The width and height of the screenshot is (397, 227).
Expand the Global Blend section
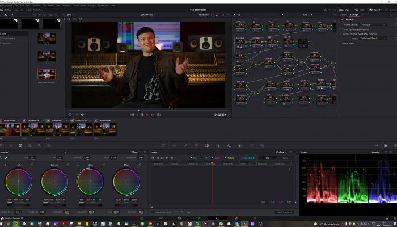(347, 43)
